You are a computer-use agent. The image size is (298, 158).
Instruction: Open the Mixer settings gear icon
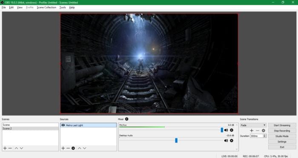pyautogui.click(x=127, y=119)
